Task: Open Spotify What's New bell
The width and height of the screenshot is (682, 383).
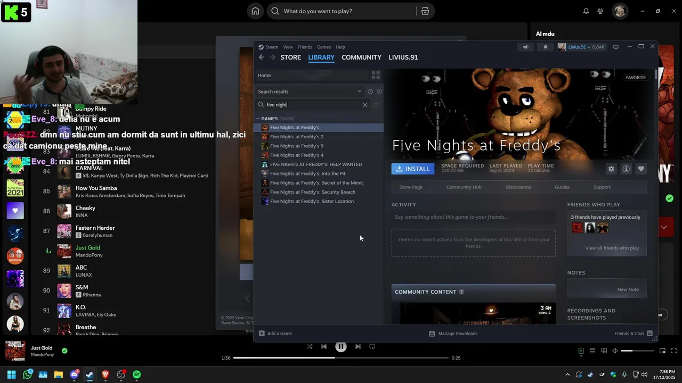Action: [586, 11]
